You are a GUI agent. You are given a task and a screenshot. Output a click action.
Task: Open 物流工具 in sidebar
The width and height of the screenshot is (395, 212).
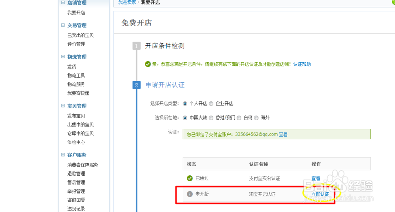coord(76,75)
